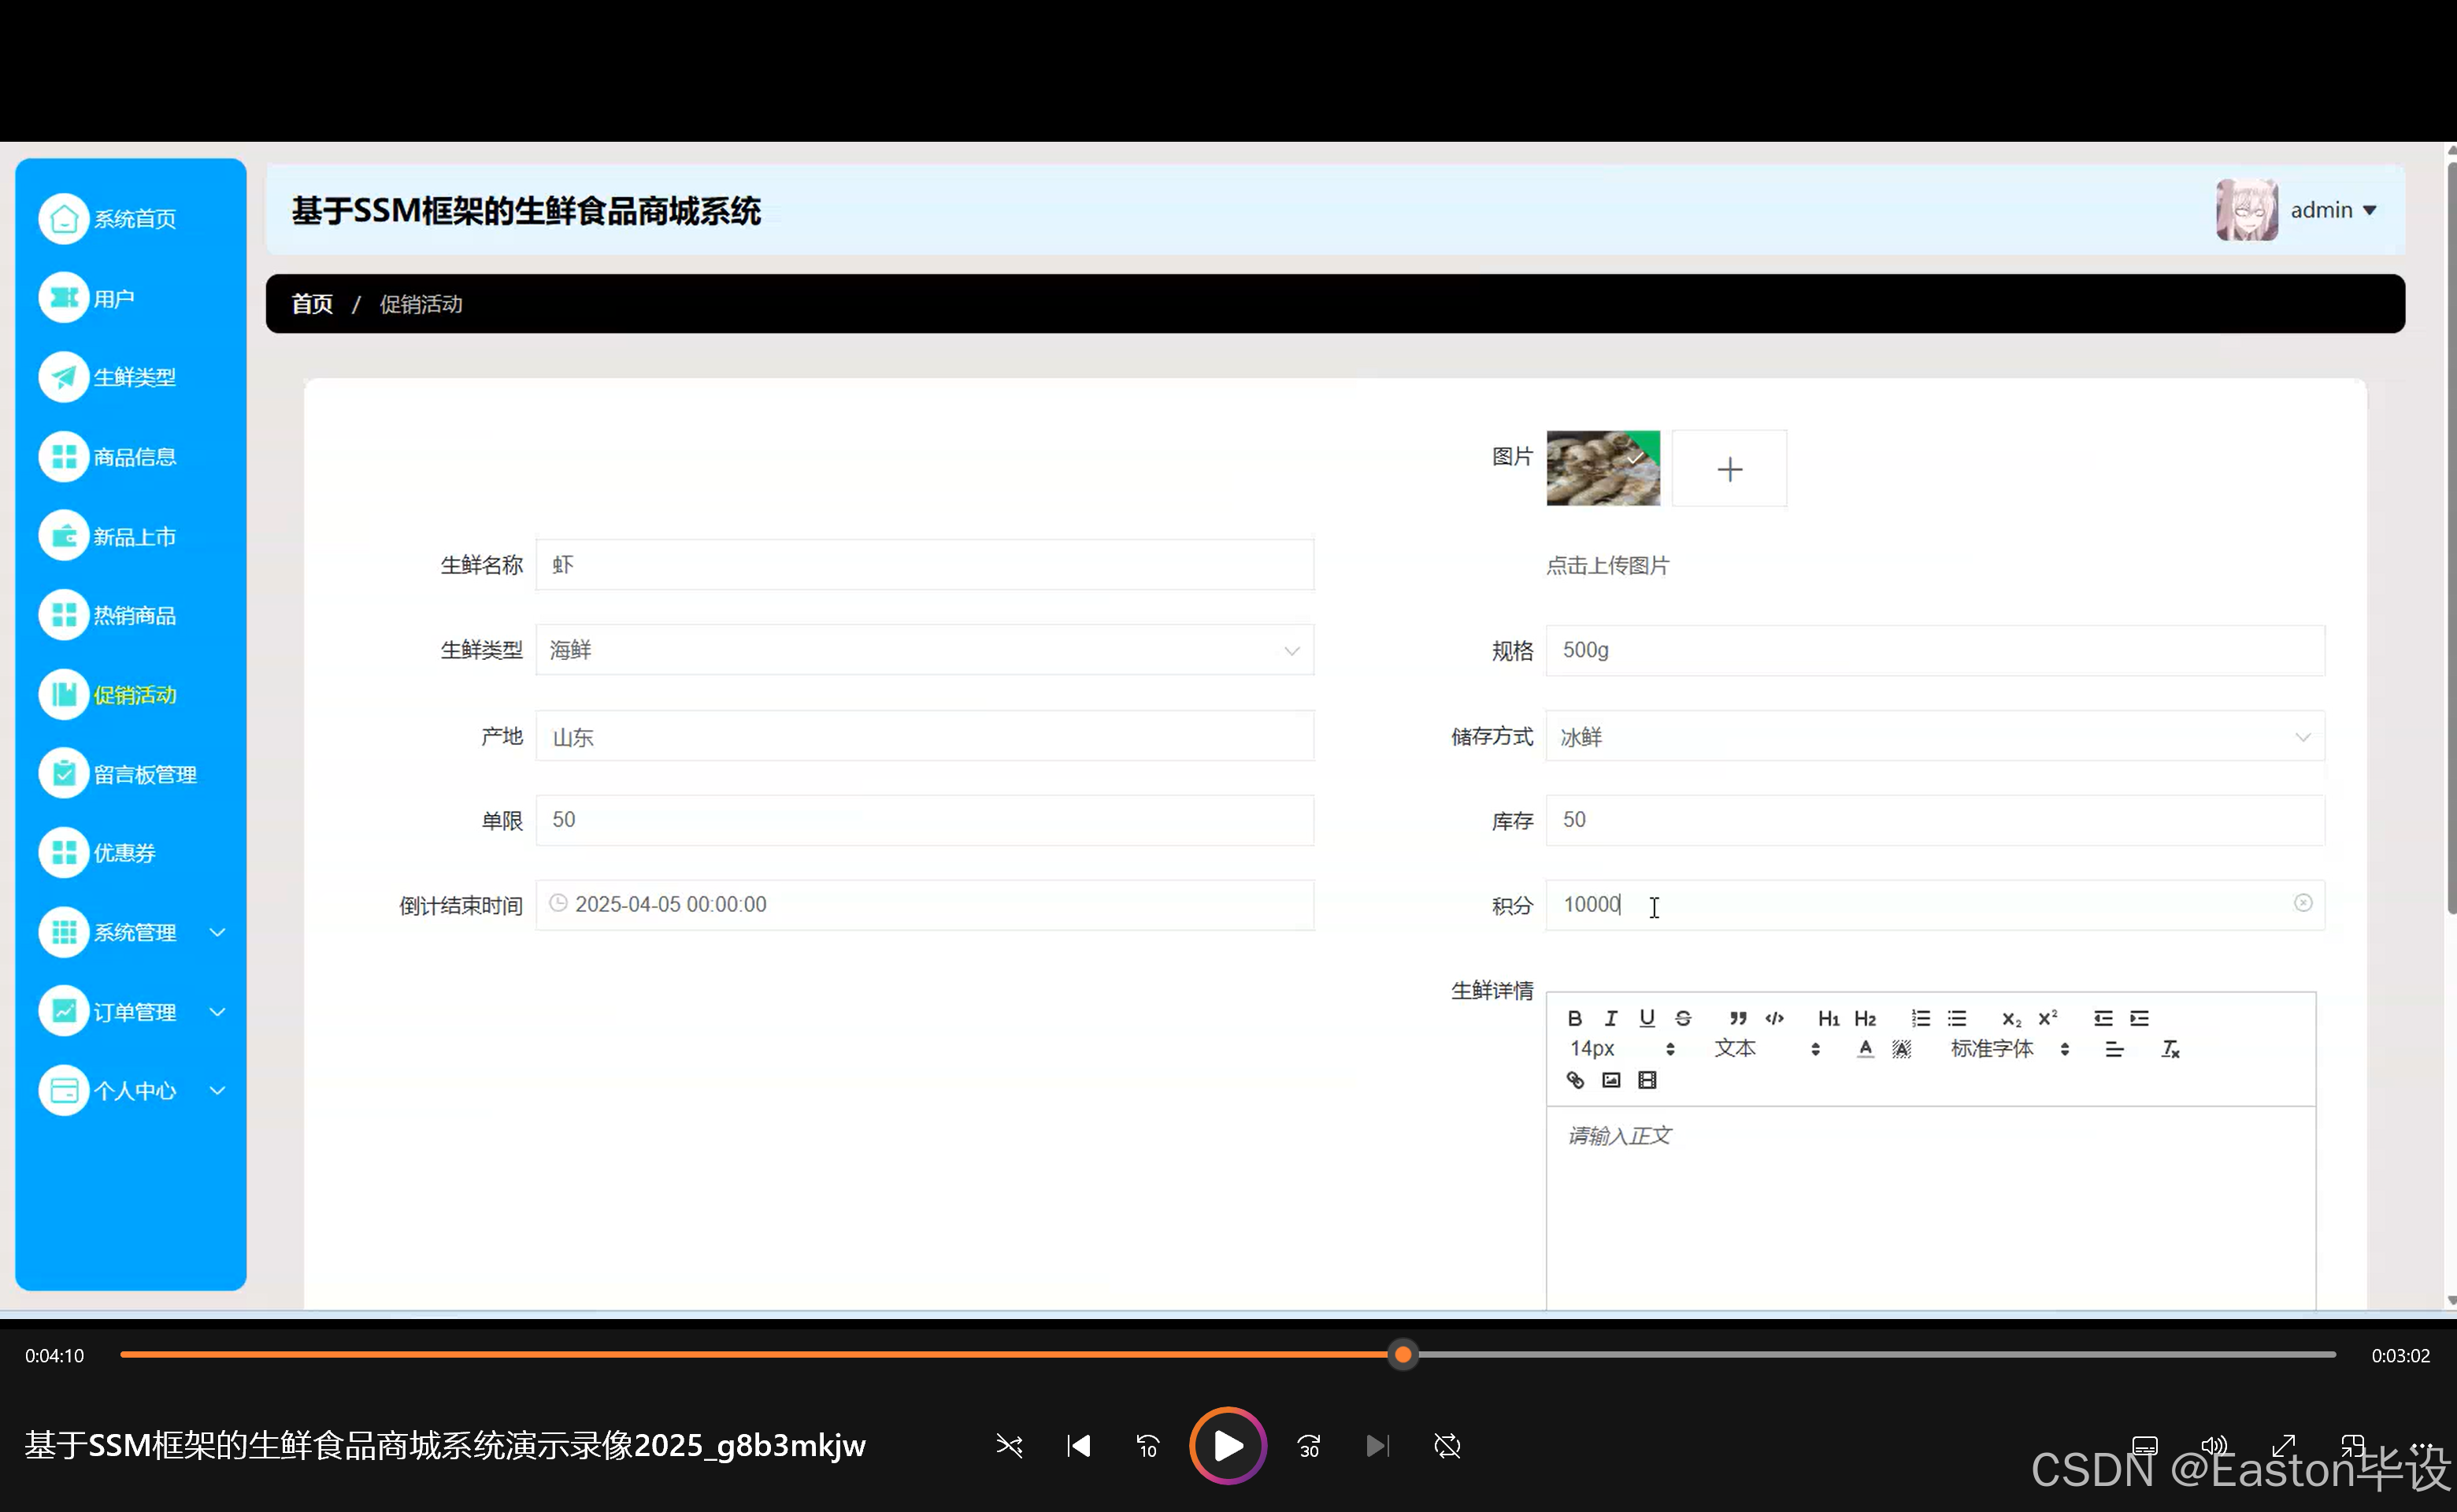Apply H1 heading in the rich text editor

(x=1828, y=1018)
